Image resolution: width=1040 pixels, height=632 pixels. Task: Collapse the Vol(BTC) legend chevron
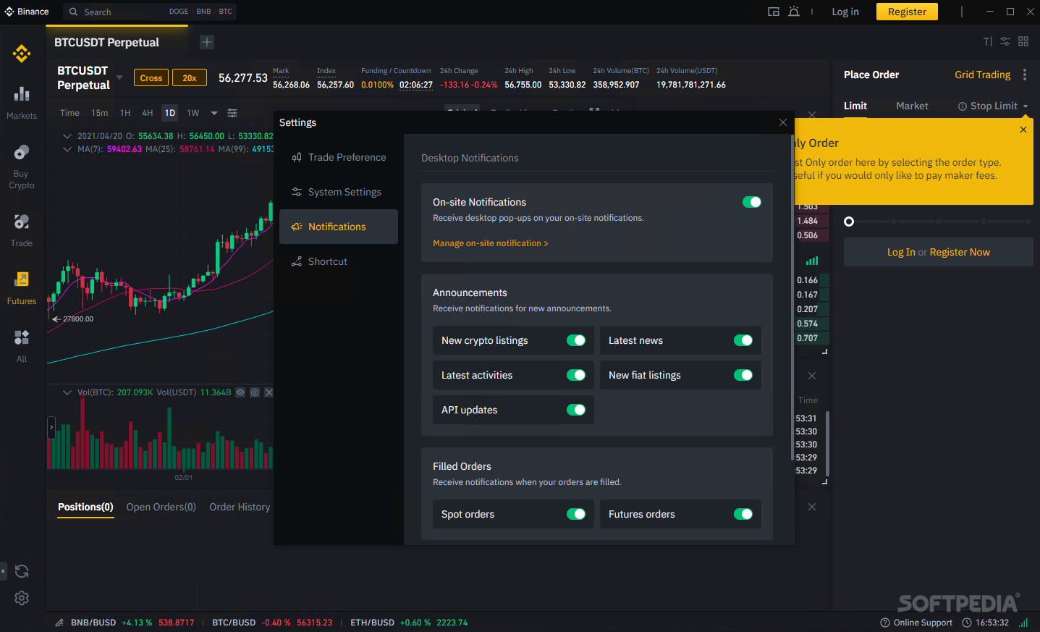(67, 392)
